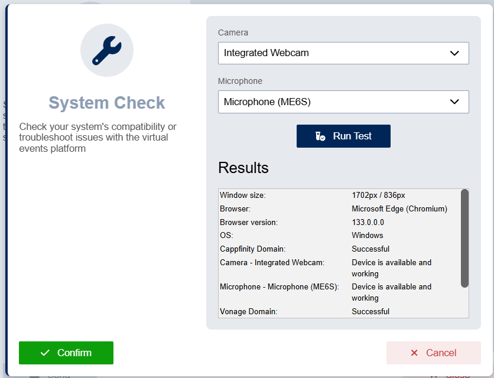Open the Microphone (ME6S) selection box
The height and width of the screenshot is (378, 494).
[331, 102]
